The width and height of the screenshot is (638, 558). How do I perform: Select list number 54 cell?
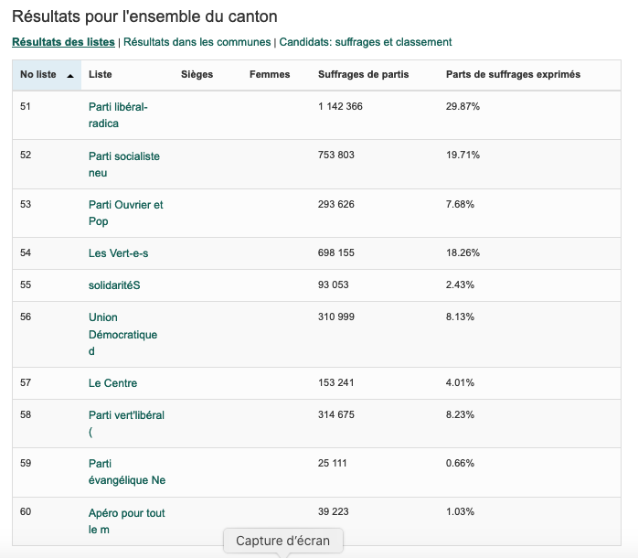26,252
